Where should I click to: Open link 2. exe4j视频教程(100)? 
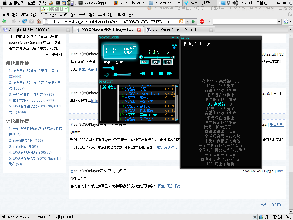tap(26, 140)
